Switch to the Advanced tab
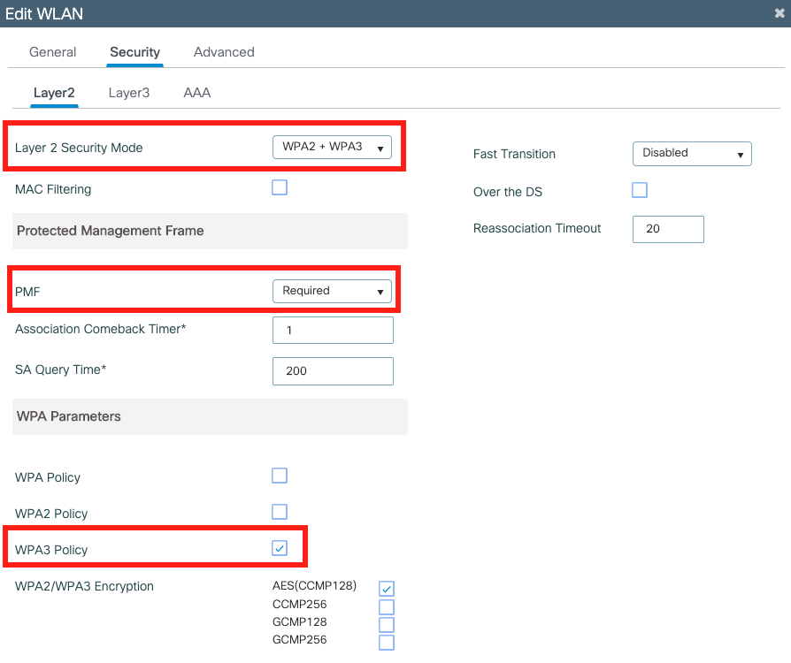 [223, 52]
